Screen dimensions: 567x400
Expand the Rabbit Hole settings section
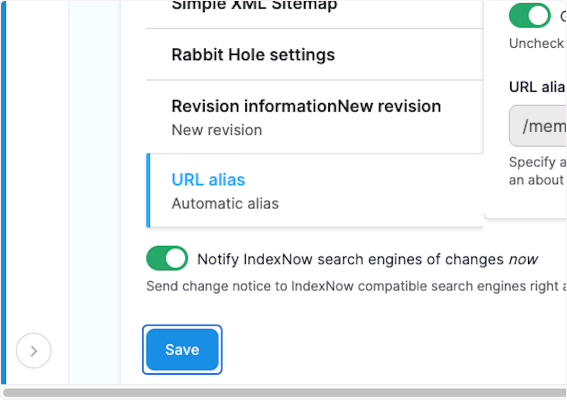click(253, 54)
